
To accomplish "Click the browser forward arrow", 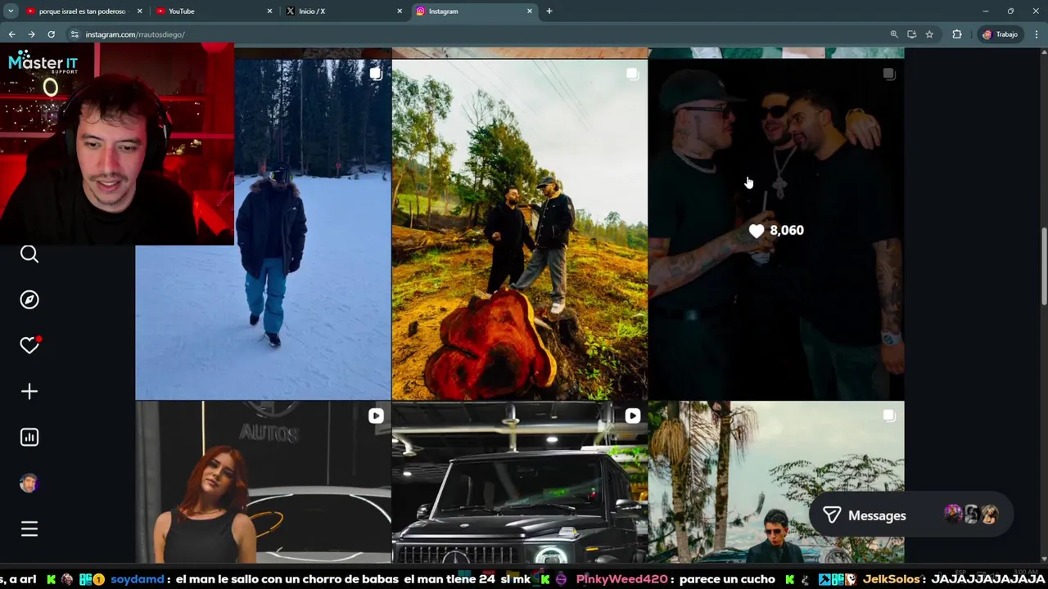I will [31, 34].
